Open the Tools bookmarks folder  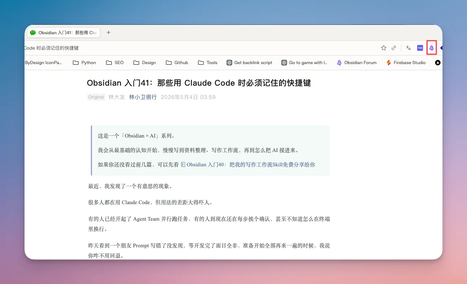pos(208,63)
